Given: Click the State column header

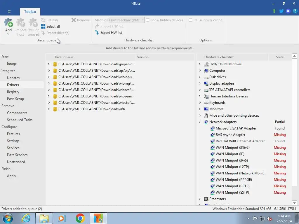Looking at the screenshot, I should 280,57.
